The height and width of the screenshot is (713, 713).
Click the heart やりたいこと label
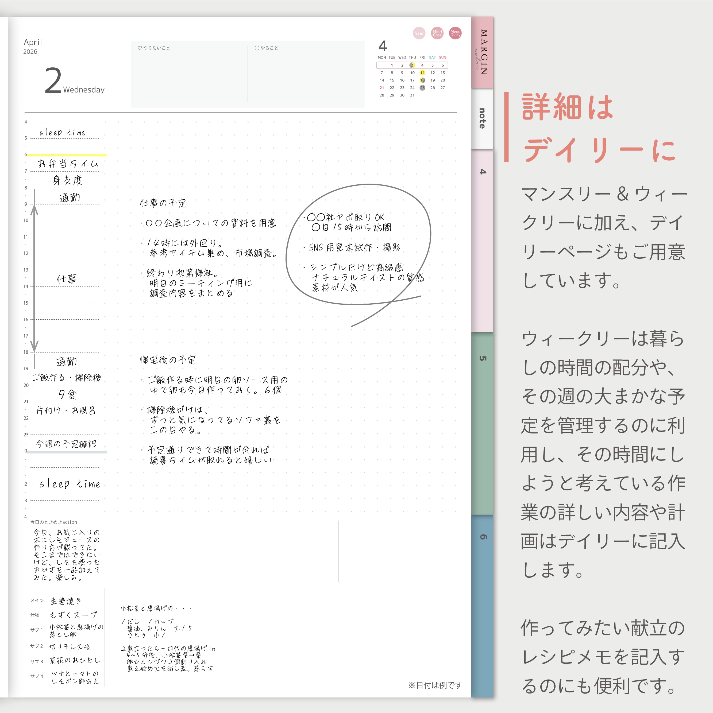pos(154,48)
